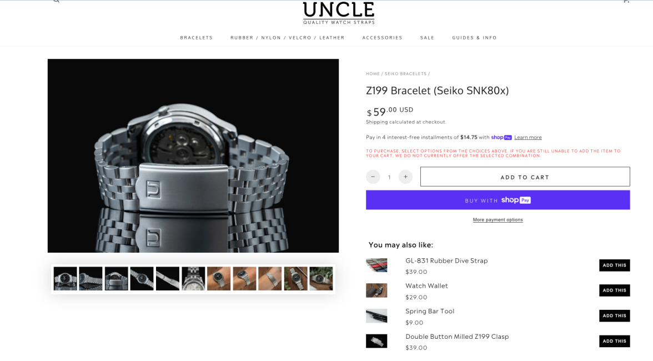Open the Accessories menu

[x=382, y=37]
